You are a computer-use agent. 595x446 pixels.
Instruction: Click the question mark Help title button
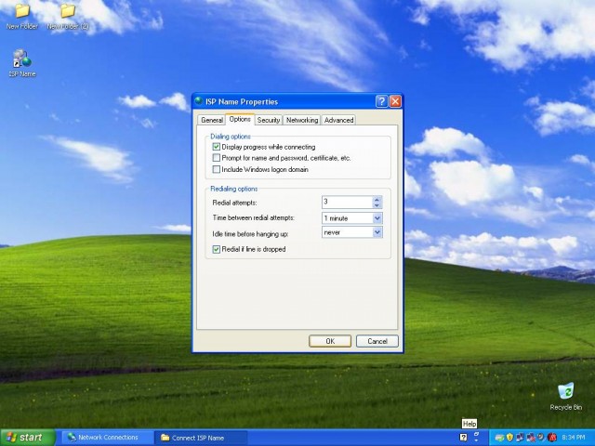point(381,101)
